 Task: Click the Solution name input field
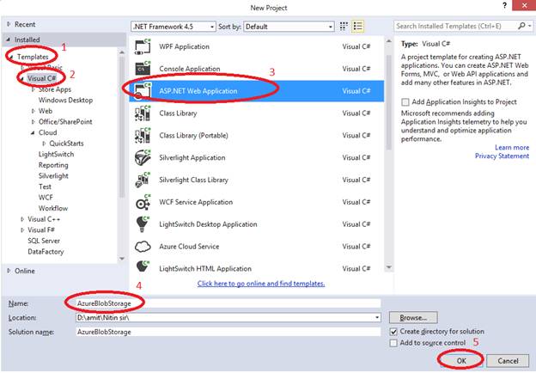(228, 332)
